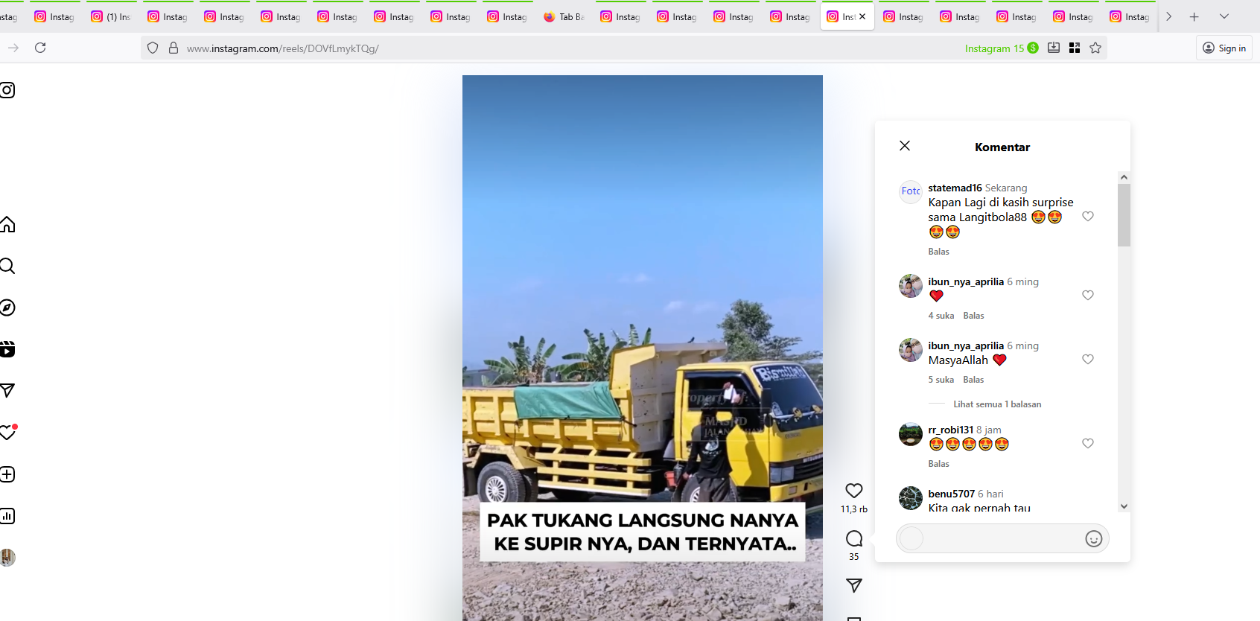
Task: Open Search from the sidebar magnifier icon
Action: tap(7, 266)
